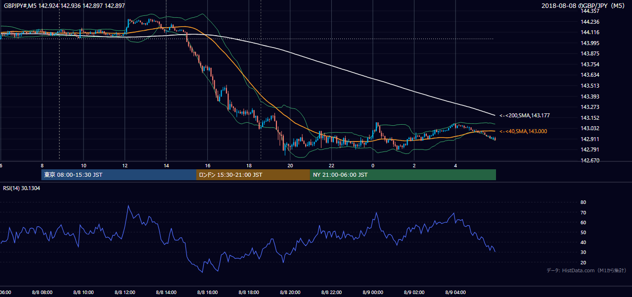Click RSI scale level 30
The width and height of the screenshot is (632, 297).
coord(584,252)
